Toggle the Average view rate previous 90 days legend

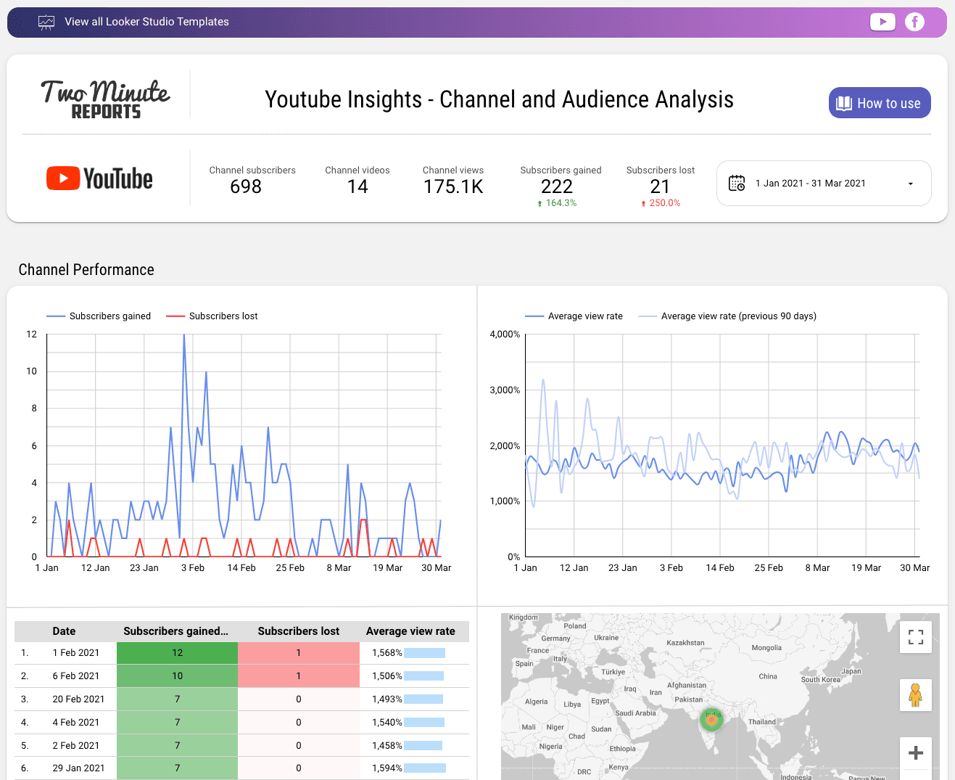coord(727,316)
